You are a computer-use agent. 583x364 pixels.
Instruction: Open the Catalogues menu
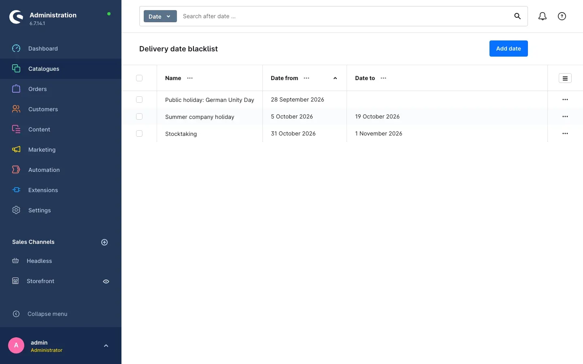[x=61, y=69]
